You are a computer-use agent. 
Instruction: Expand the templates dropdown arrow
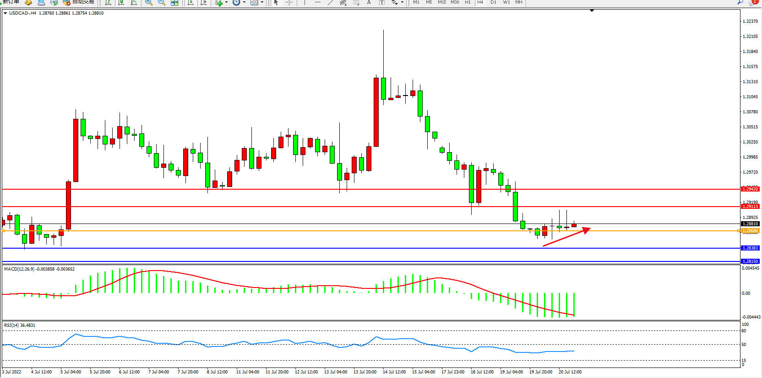point(262,2)
